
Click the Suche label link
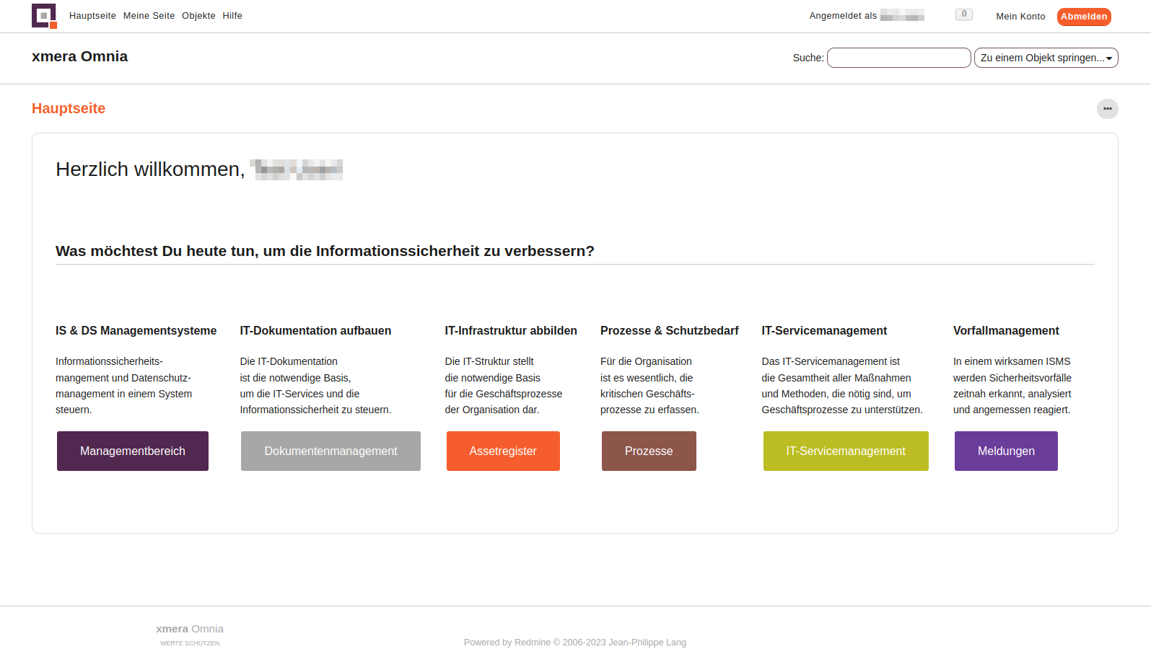807,58
